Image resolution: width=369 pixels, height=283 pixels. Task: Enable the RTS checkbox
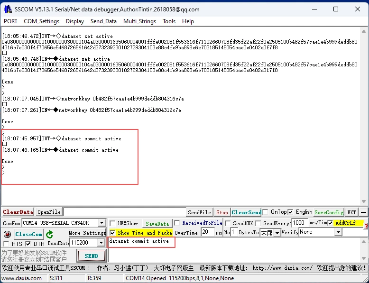6,244
